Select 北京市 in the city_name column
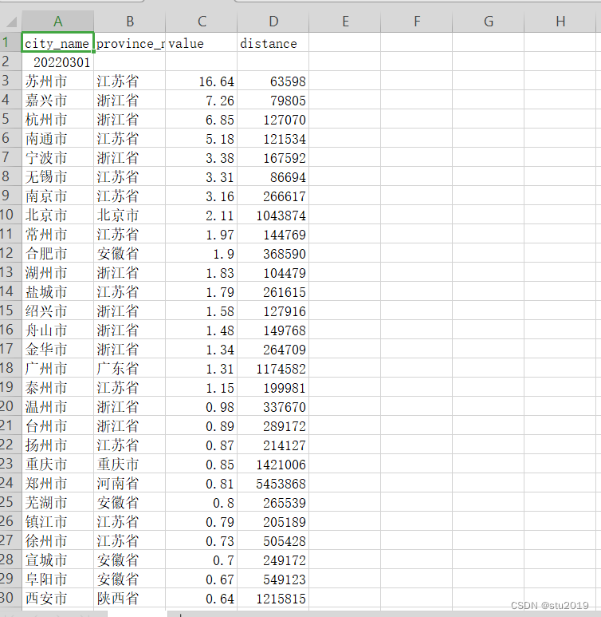 click(57, 215)
